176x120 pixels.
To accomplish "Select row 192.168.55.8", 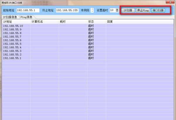I will (88, 33).
